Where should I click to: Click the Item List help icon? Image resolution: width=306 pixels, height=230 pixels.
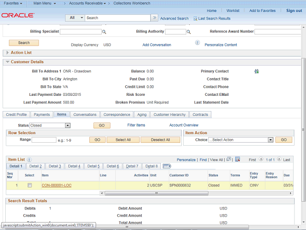click(29, 159)
